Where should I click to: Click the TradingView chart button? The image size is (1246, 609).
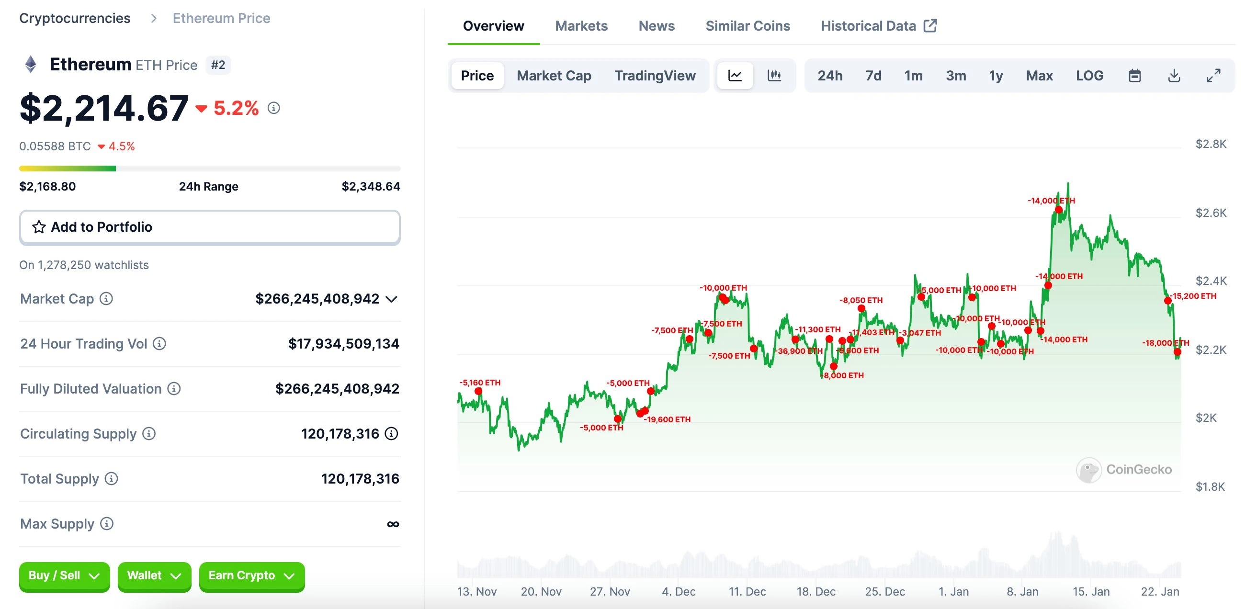657,76
